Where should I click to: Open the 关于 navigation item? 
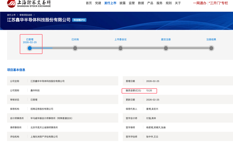[x=178, y=3]
